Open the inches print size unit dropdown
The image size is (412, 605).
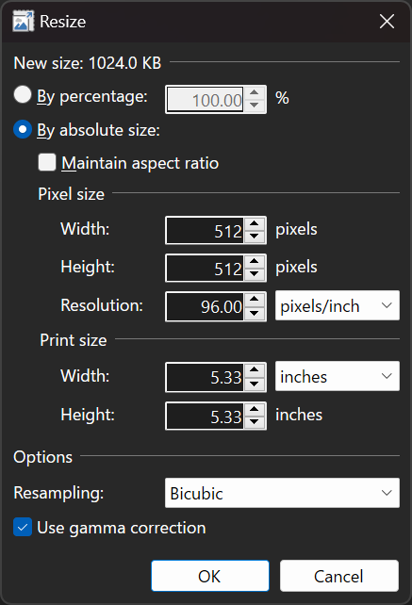point(338,376)
